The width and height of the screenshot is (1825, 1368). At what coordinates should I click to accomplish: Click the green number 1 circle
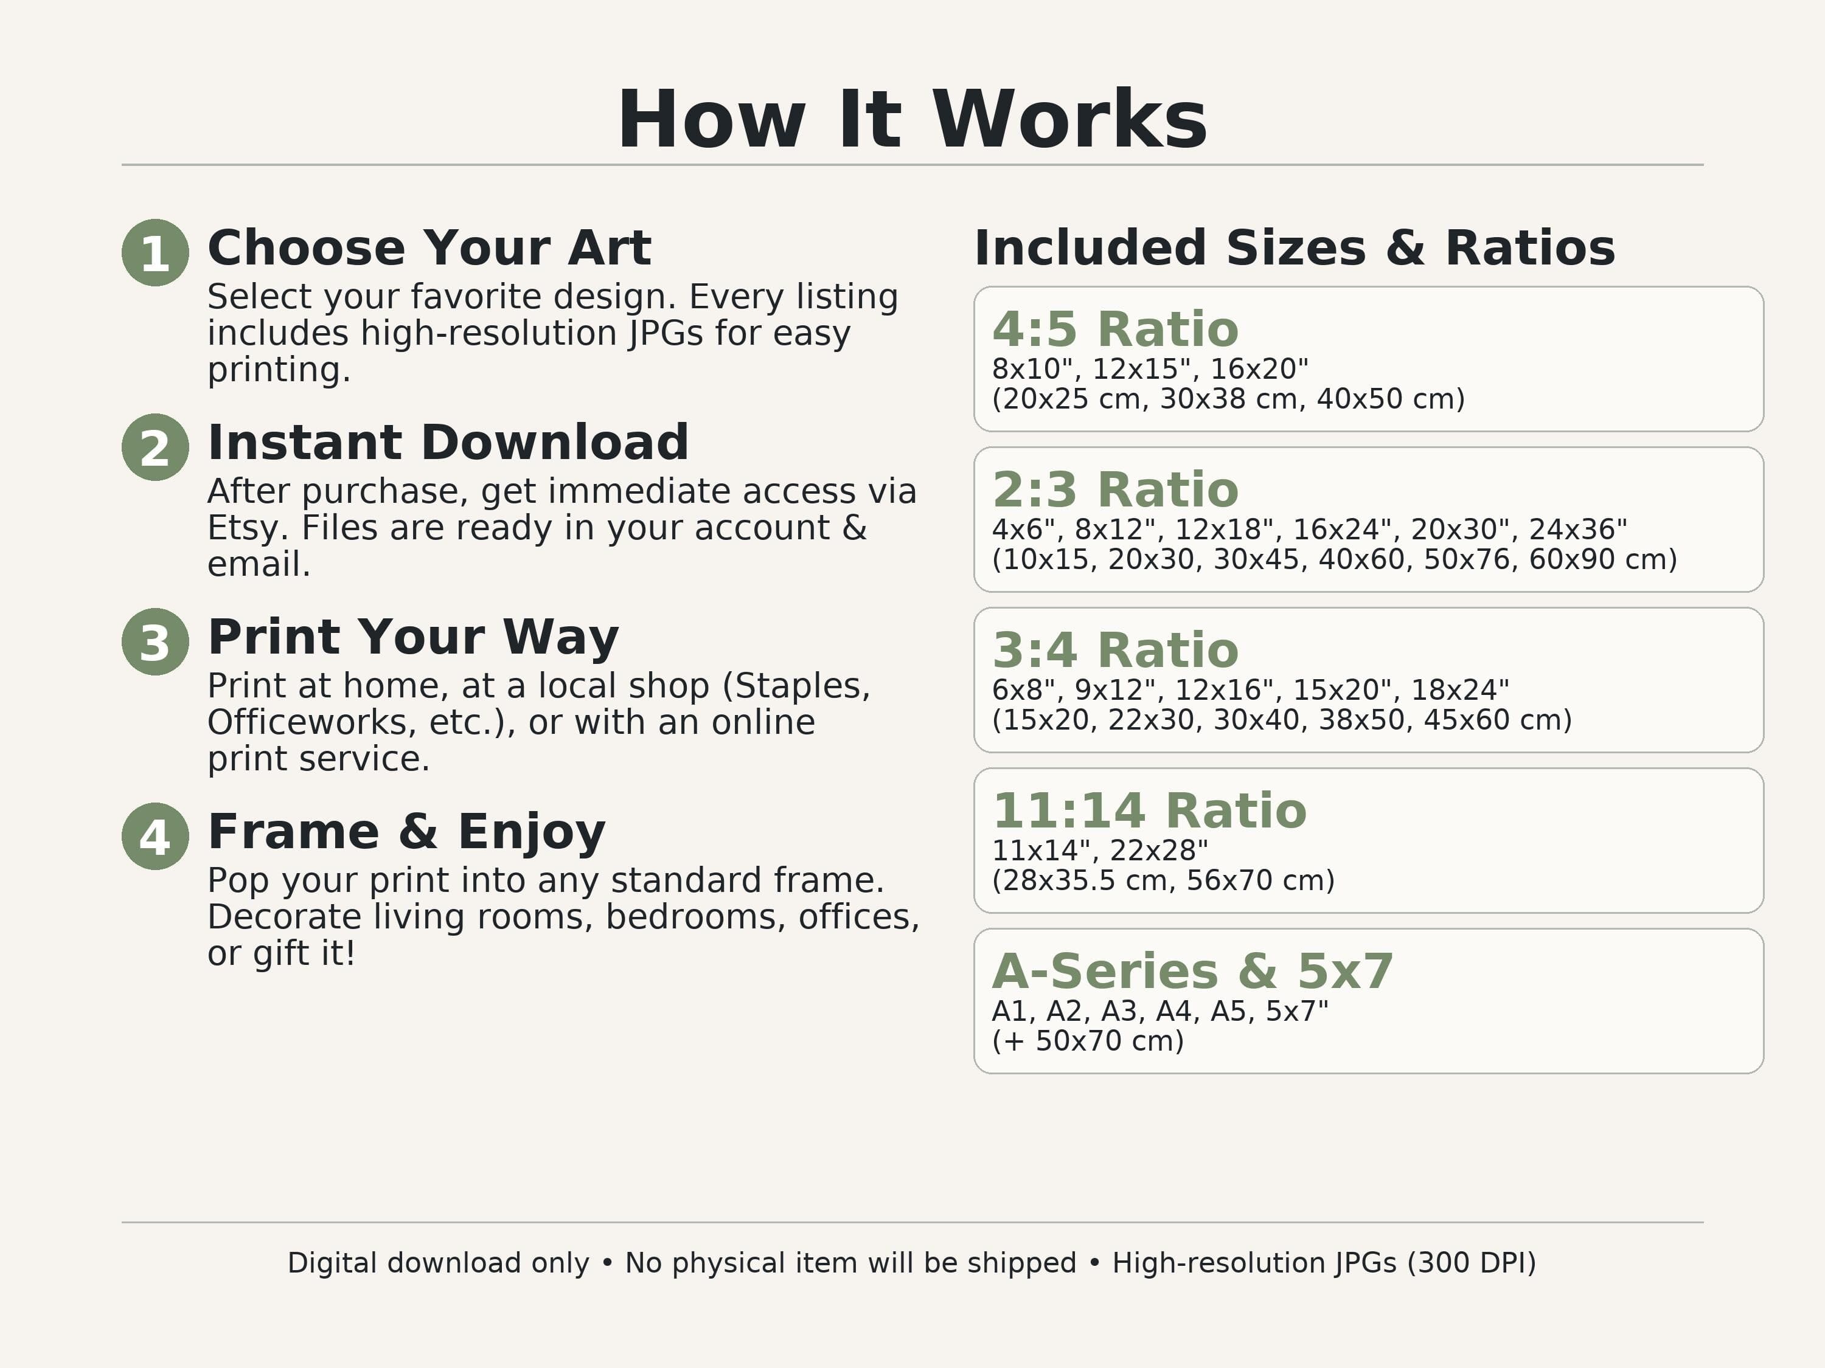[x=155, y=252]
